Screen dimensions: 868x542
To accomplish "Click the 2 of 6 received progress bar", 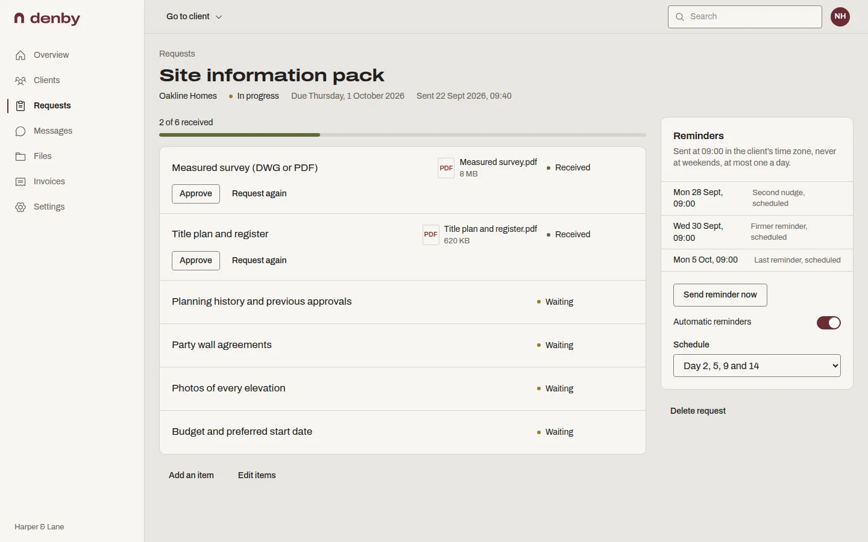I will 403,135.
